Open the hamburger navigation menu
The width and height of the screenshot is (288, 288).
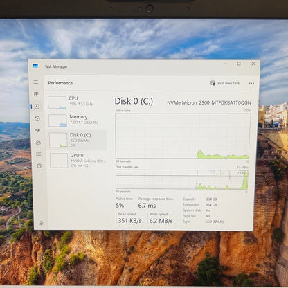[36, 82]
